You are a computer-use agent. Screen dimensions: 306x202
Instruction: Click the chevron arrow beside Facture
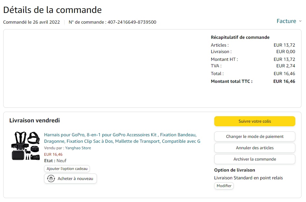300,21
